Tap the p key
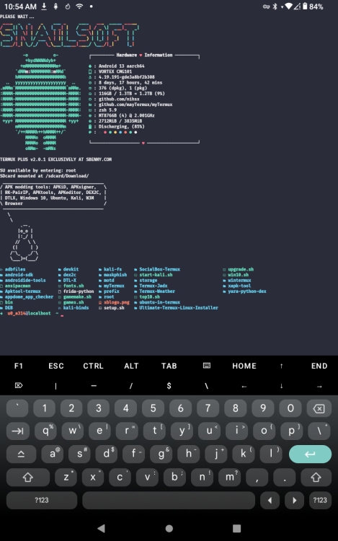338x541 pixels. coord(291,431)
